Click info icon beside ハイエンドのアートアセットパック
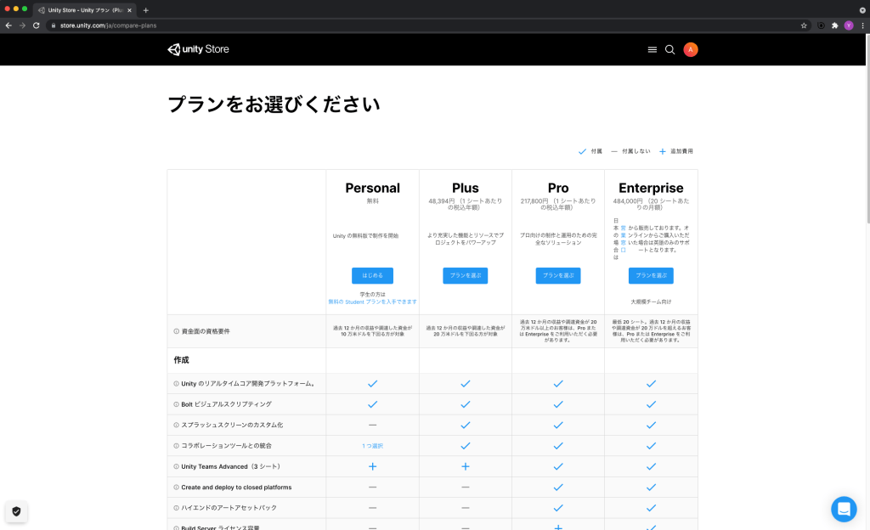The width and height of the screenshot is (870, 530). (x=177, y=508)
